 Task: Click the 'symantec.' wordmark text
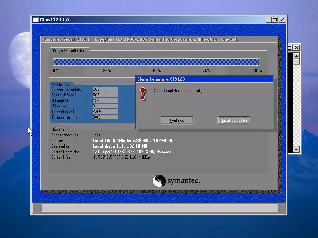coord(184,181)
